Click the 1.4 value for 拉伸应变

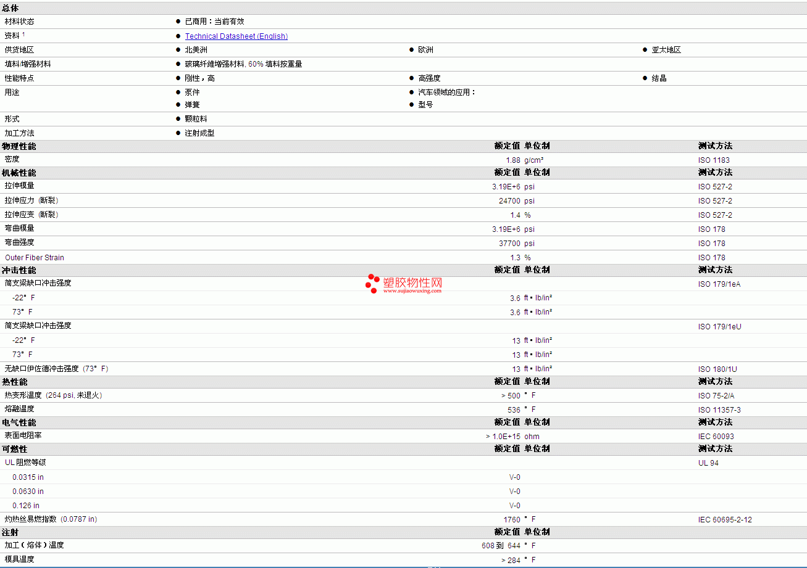pos(515,215)
